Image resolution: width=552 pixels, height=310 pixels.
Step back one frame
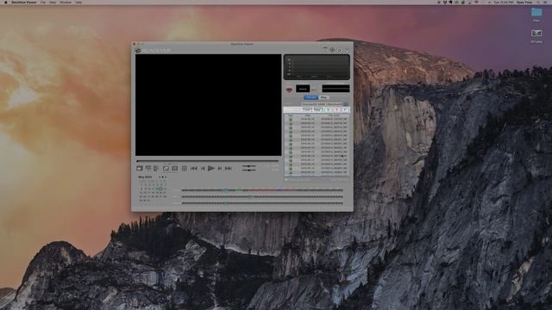click(203, 169)
